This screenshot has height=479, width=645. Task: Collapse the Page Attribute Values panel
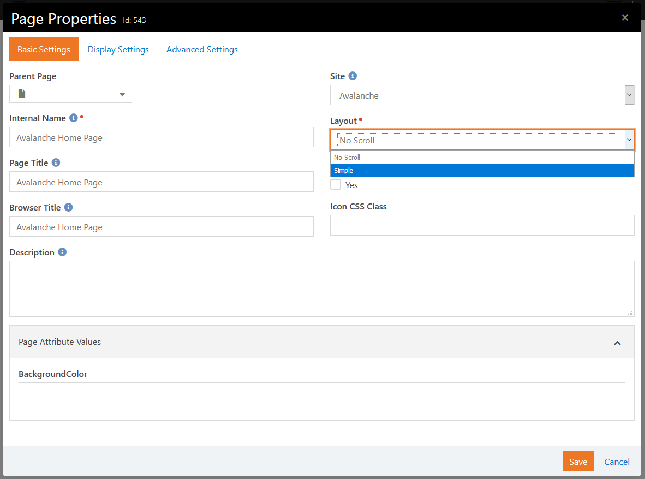[617, 343]
